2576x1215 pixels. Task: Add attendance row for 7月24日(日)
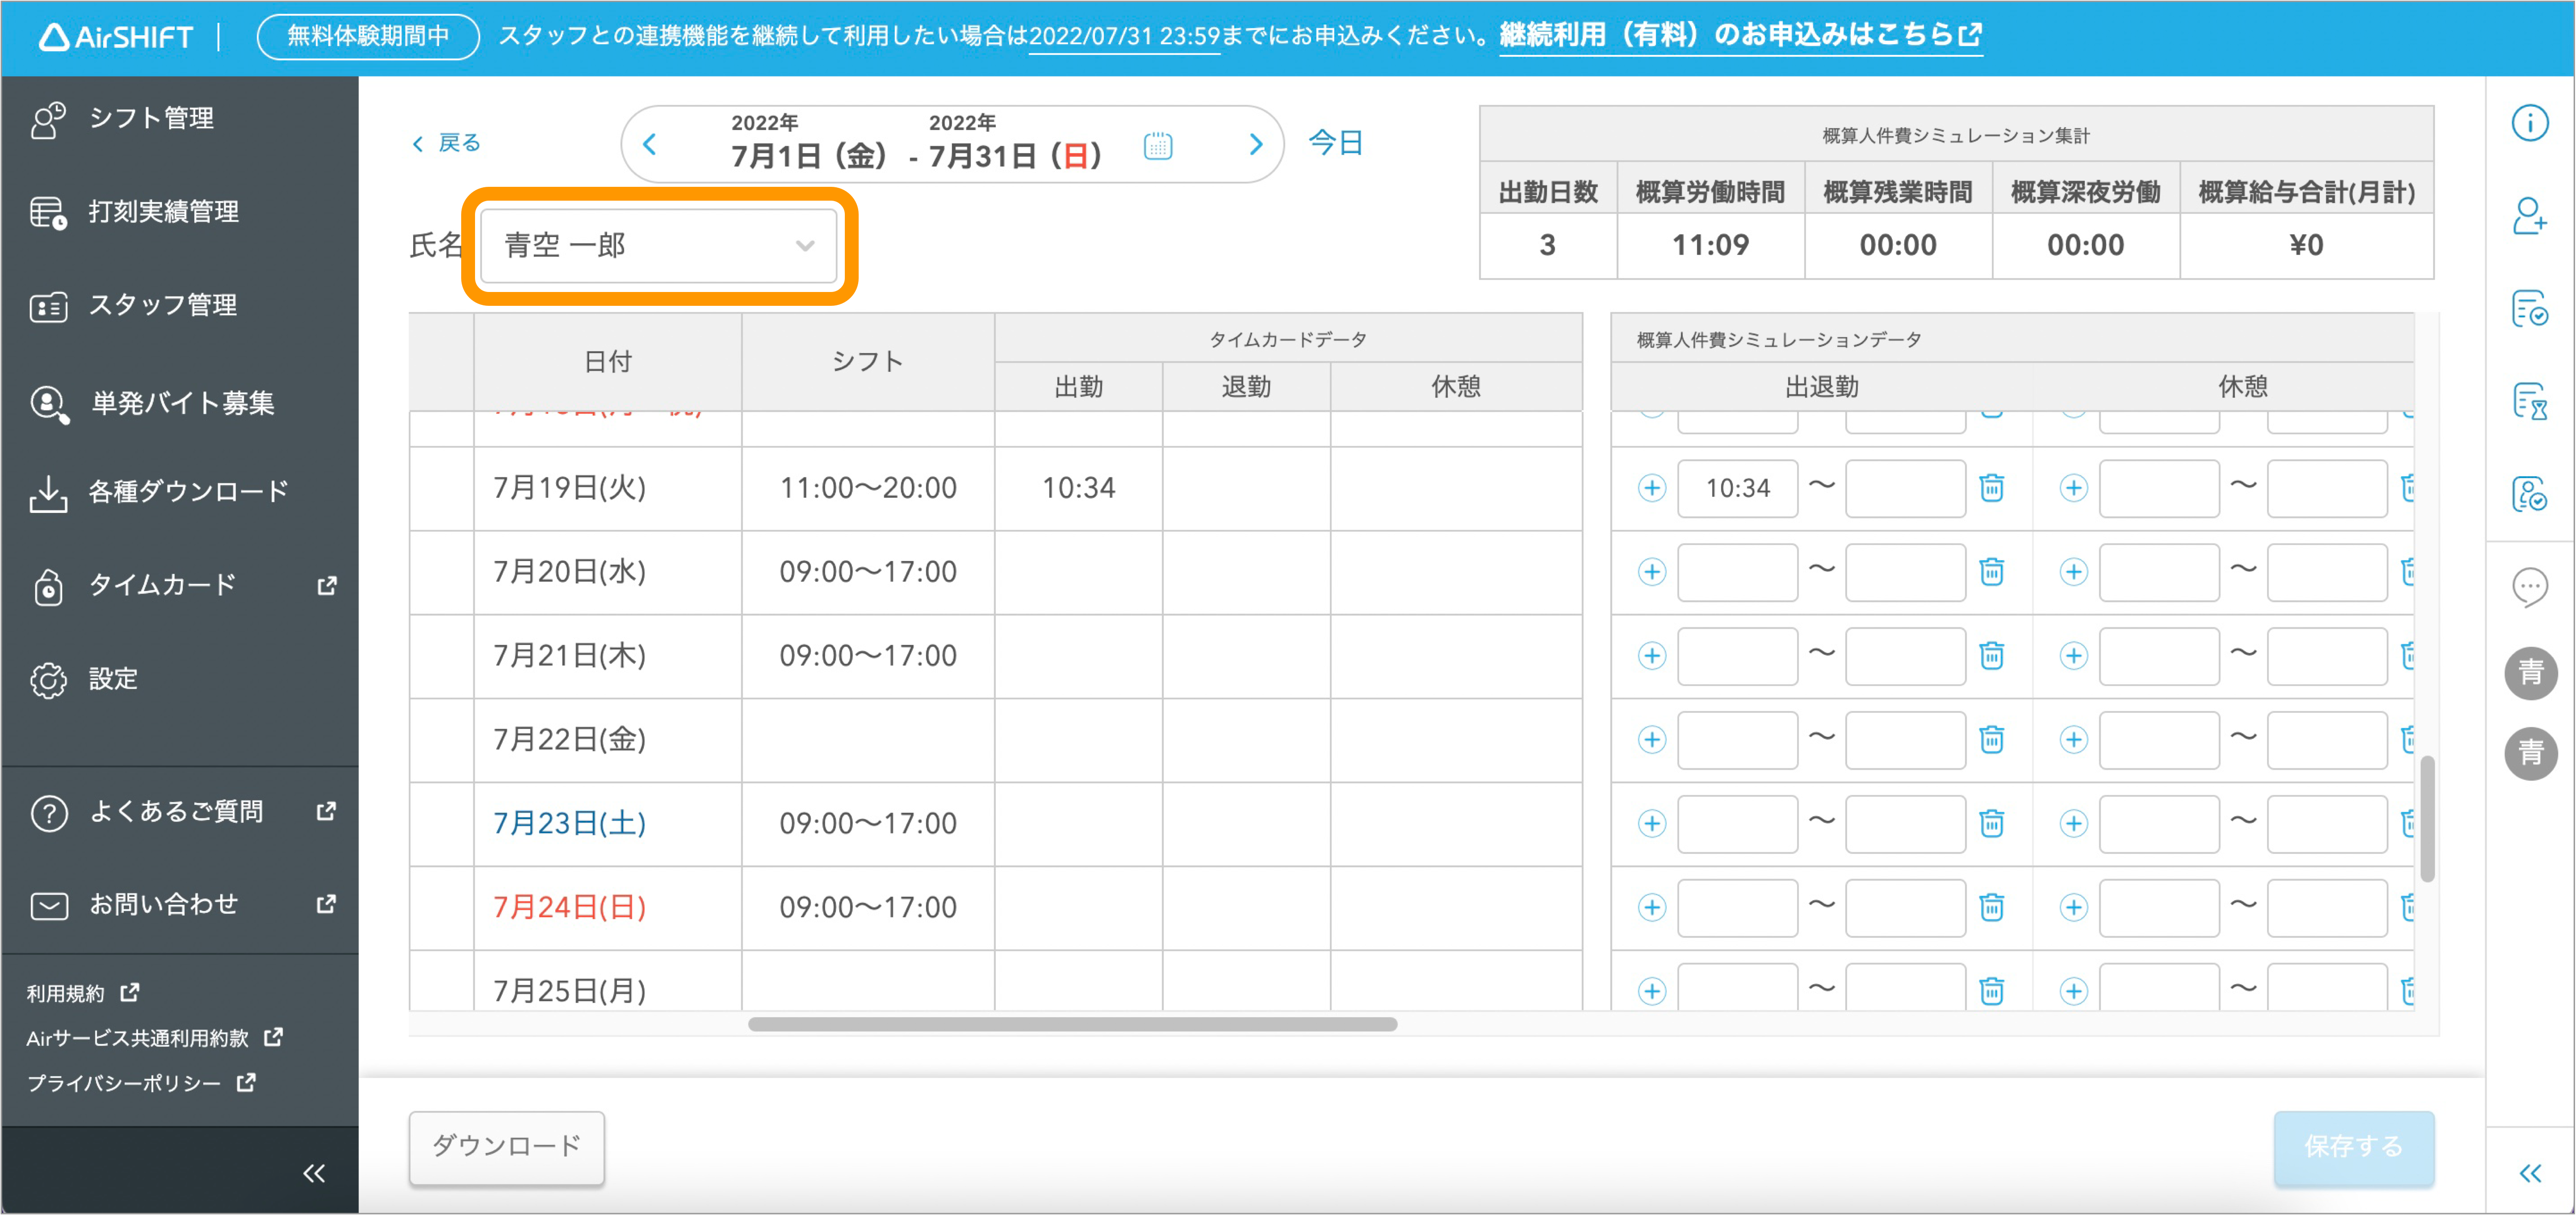[x=1652, y=908]
